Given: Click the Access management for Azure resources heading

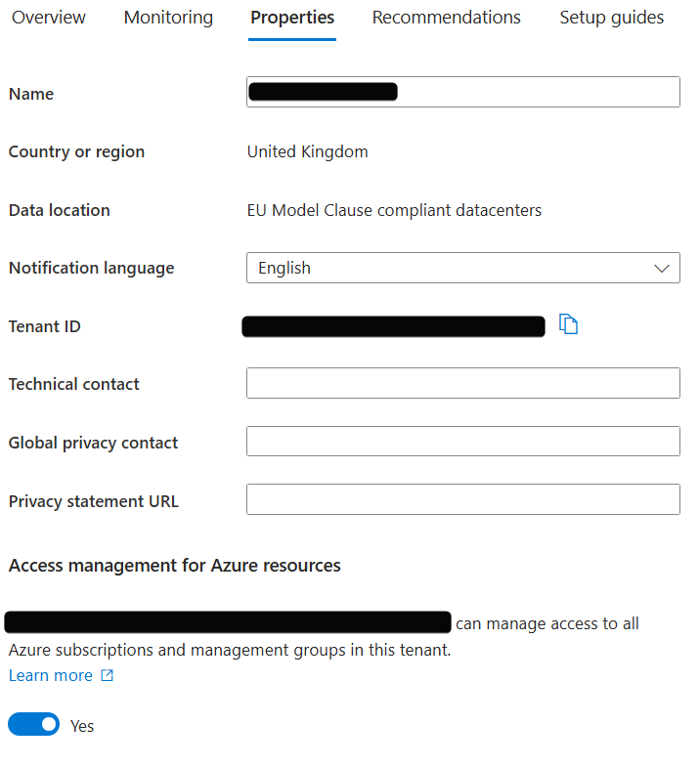Looking at the screenshot, I should [175, 566].
